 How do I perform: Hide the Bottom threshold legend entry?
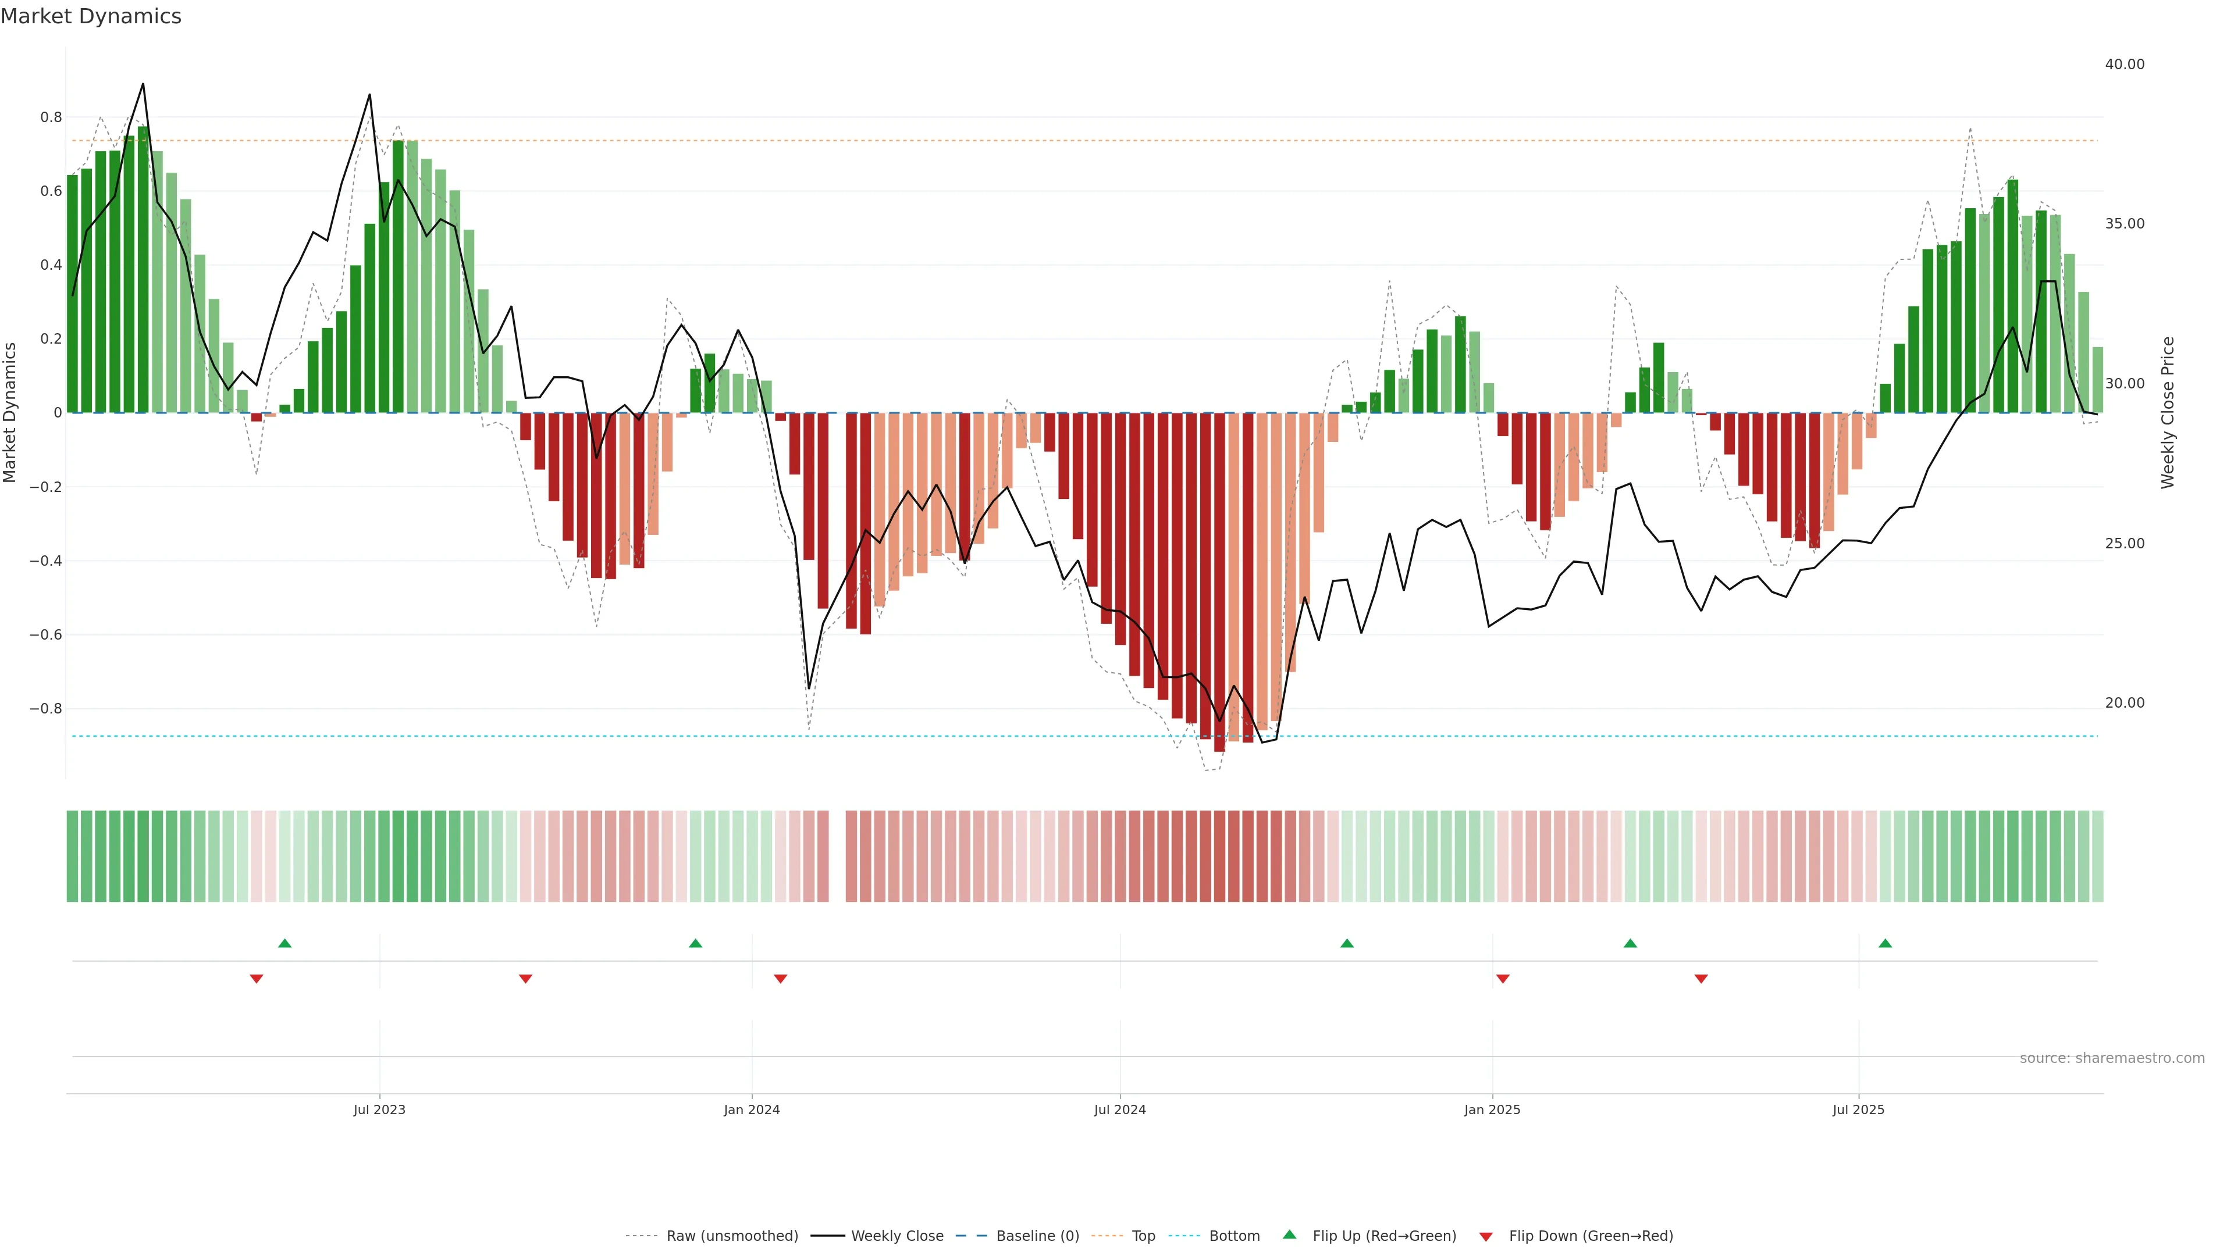click(1234, 1236)
